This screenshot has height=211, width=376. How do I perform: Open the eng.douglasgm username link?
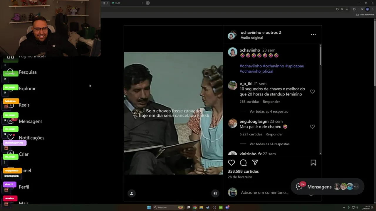click(254, 121)
